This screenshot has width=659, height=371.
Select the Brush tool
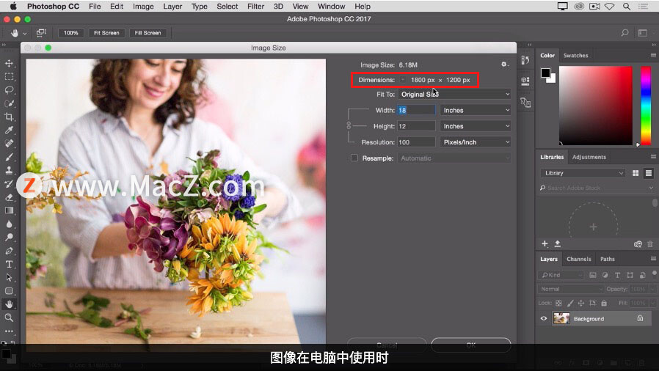point(9,157)
